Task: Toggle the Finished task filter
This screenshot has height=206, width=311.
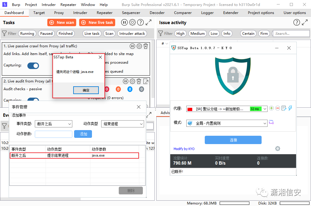Action: (66, 34)
